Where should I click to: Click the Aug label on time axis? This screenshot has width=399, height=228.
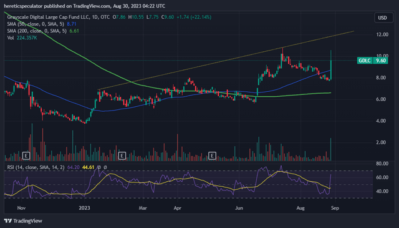tap(300, 208)
